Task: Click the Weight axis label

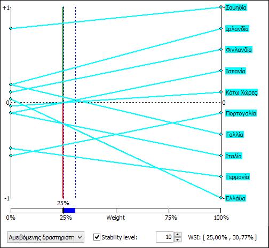Action: [x=116, y=218]
